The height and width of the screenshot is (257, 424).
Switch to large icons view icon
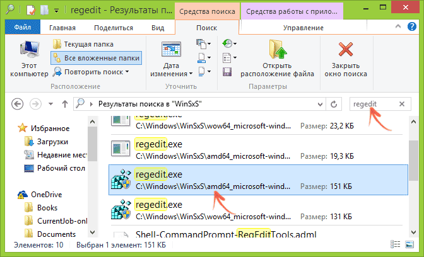tap(409, 244)
